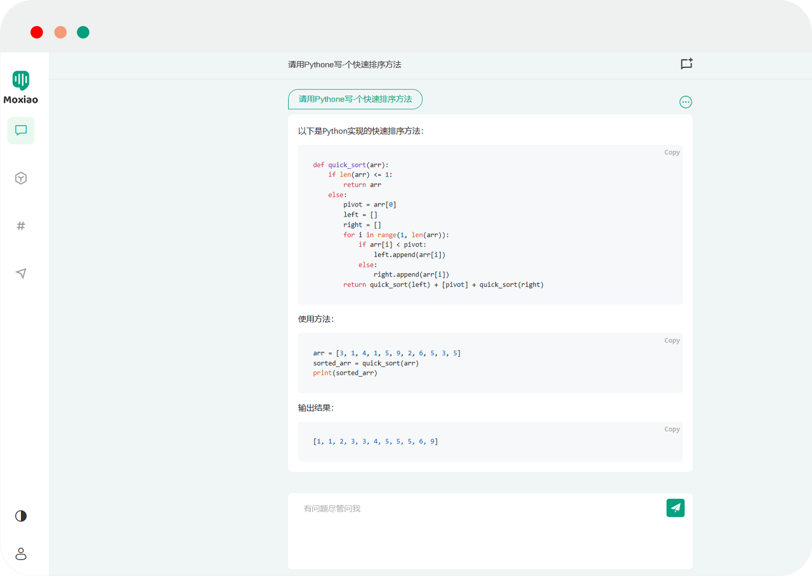Click the green window maximize dot
The width and height of the screenshot is (812, 576).
click(83, 32)
